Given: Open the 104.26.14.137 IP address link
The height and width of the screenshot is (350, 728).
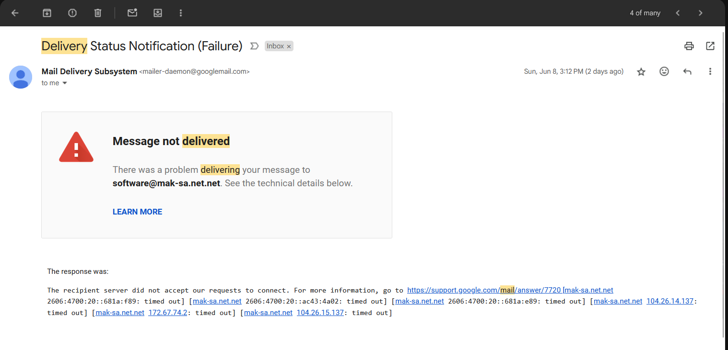Looking at the screenshot, I should (x=670, y=301).
